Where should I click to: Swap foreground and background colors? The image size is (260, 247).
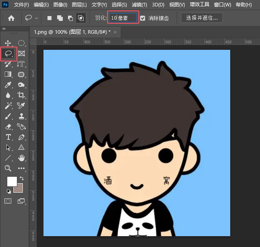[x=22, y=178]
